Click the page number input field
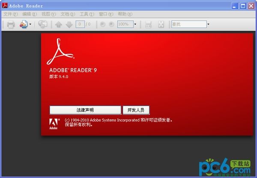The height and width of the screenshot is (178, 257). [80, 24]
